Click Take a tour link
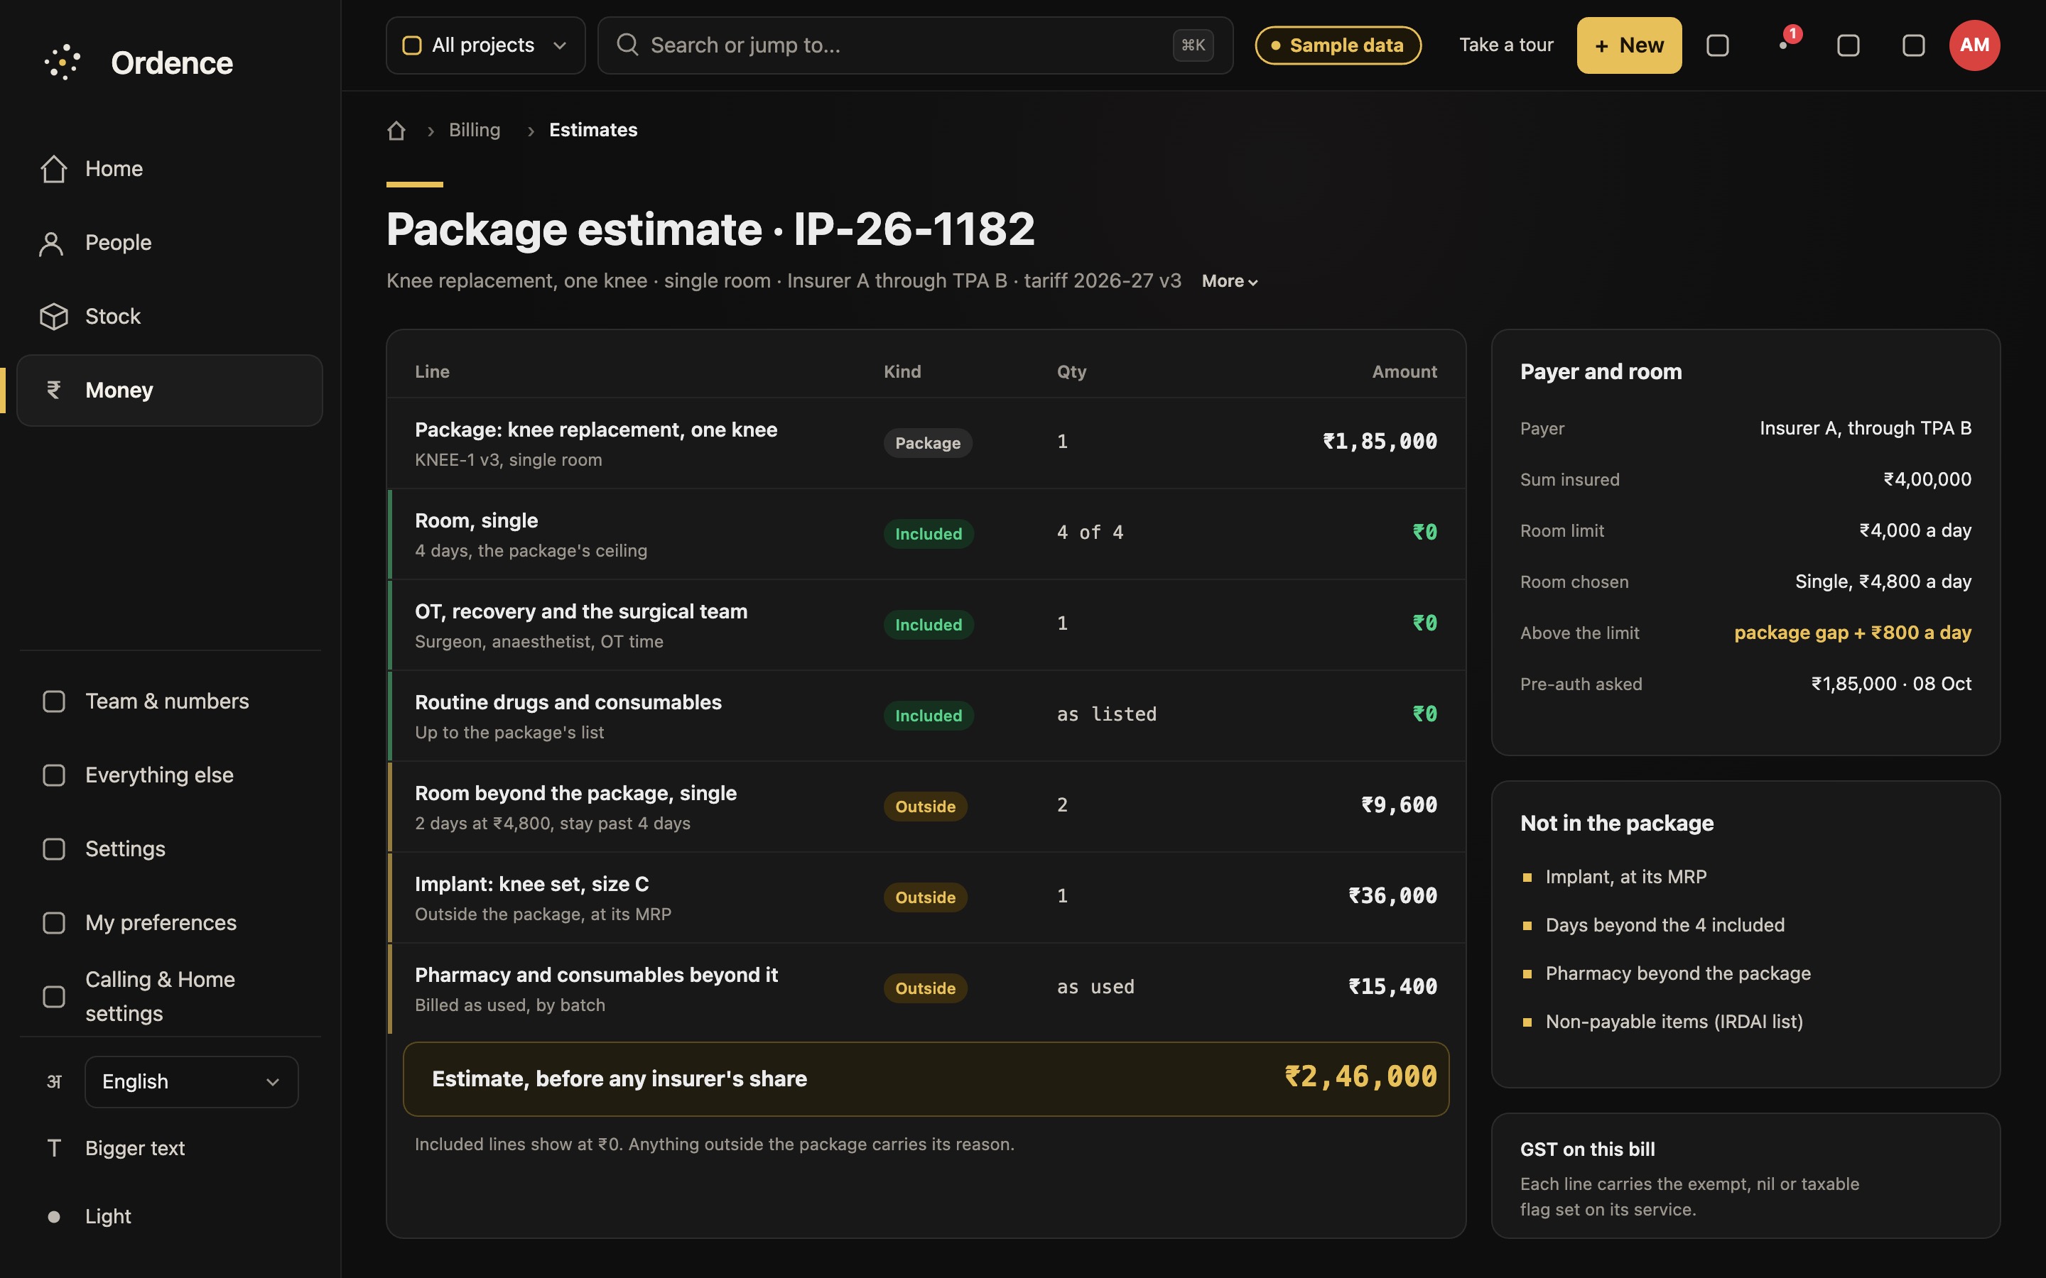The image size is (2046, 1278). click(x=1506, y=45)
